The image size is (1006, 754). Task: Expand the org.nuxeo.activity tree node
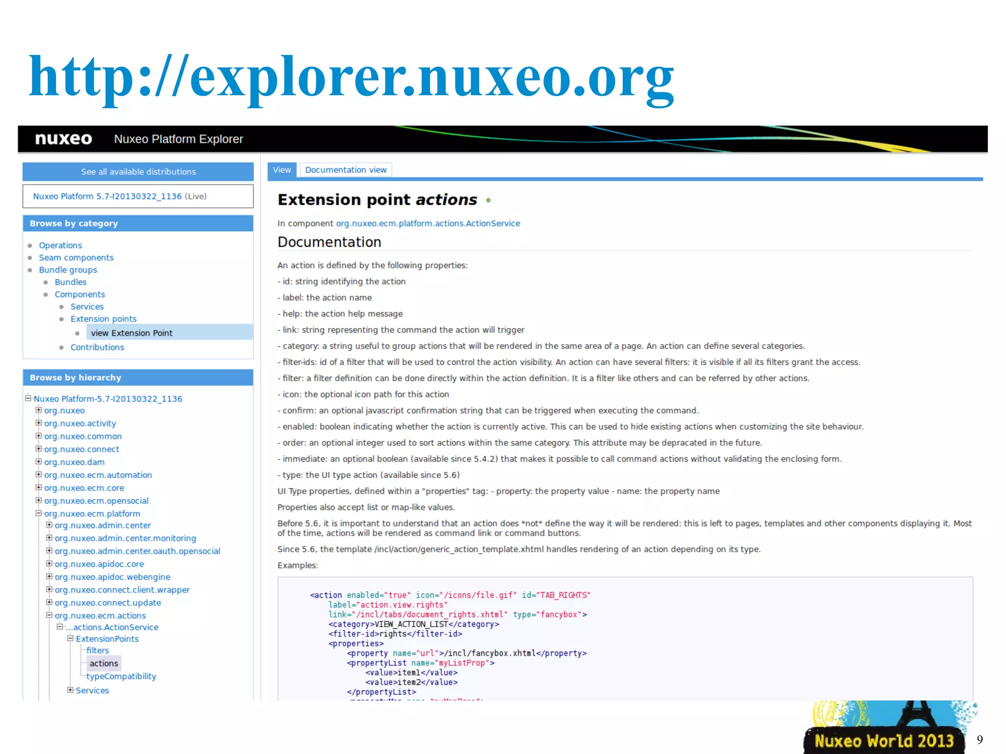39,422
